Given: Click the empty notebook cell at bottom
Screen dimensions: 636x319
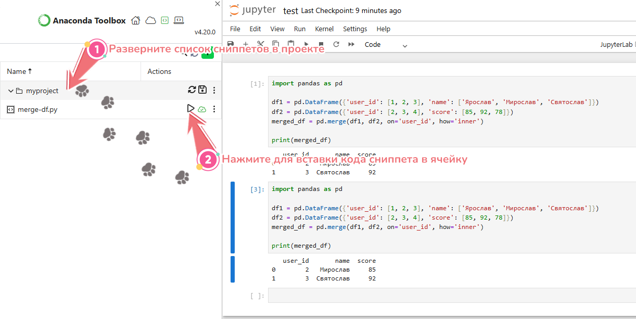Looking at the screenshot, I should (450, 296).
